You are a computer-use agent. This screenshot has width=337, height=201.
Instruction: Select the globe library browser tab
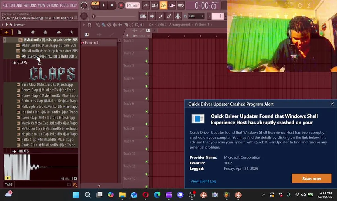point(45,32)
